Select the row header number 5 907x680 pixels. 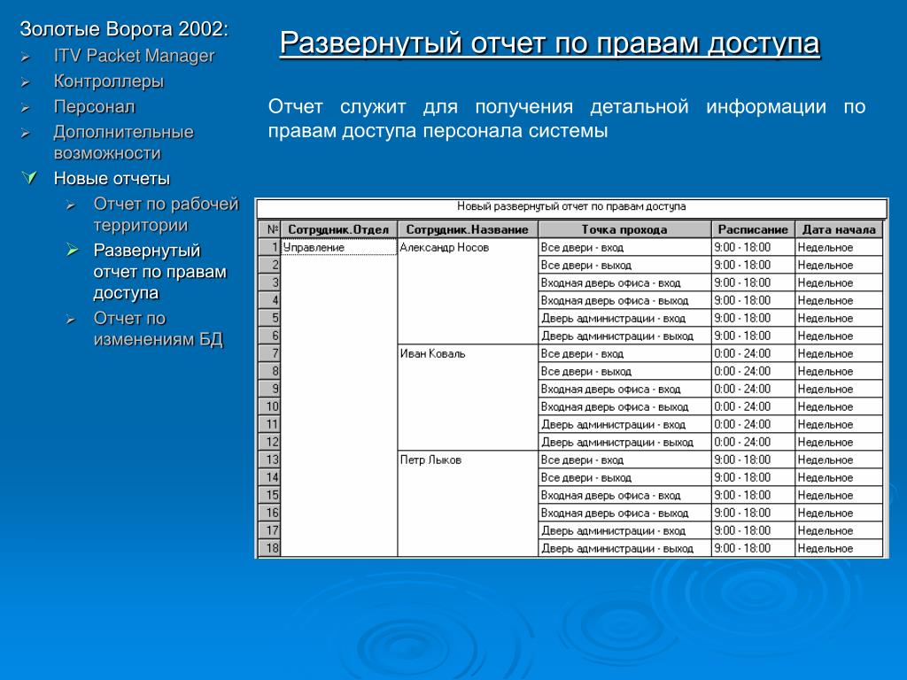[269, 319]
